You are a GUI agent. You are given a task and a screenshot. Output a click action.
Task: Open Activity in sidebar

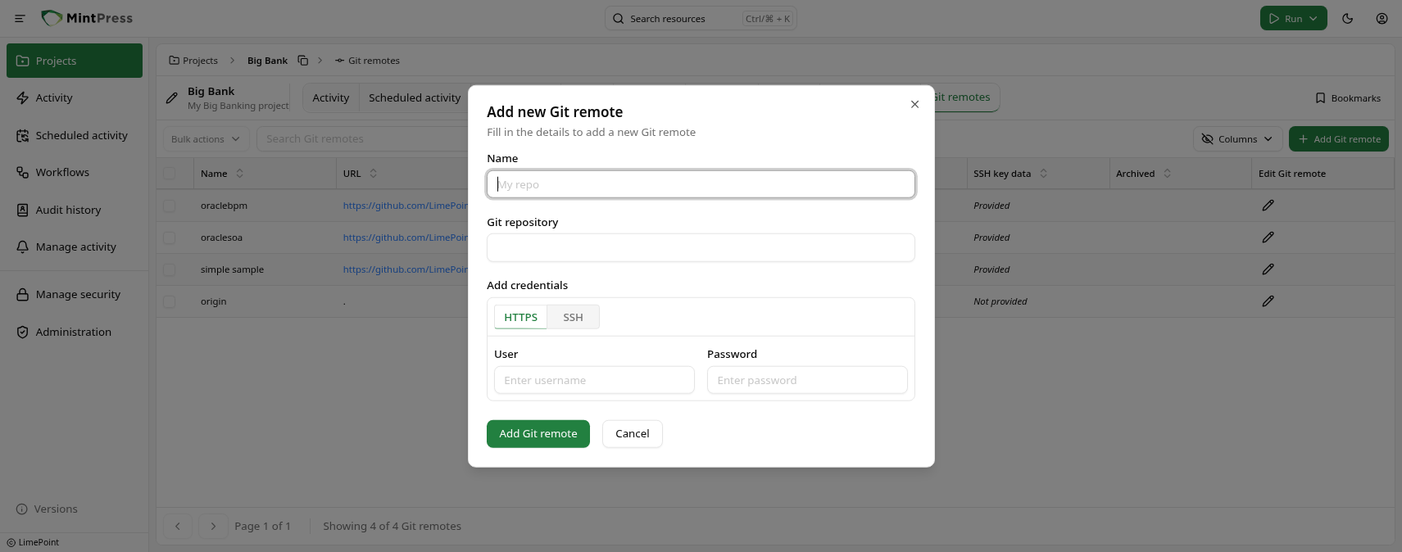(75, 97)
